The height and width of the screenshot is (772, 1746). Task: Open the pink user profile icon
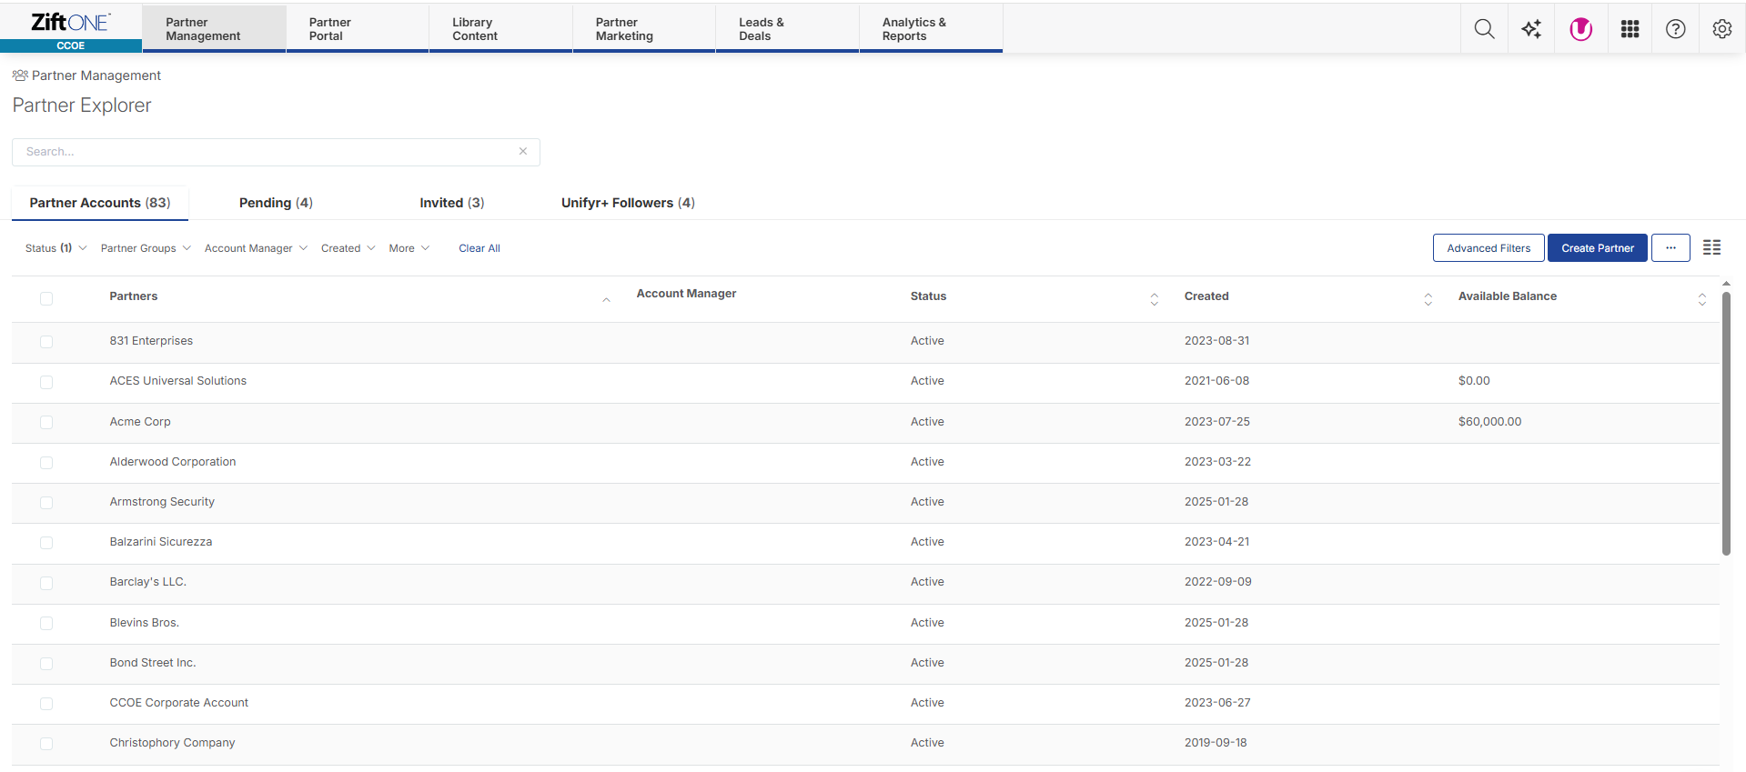coord(1580,29)
